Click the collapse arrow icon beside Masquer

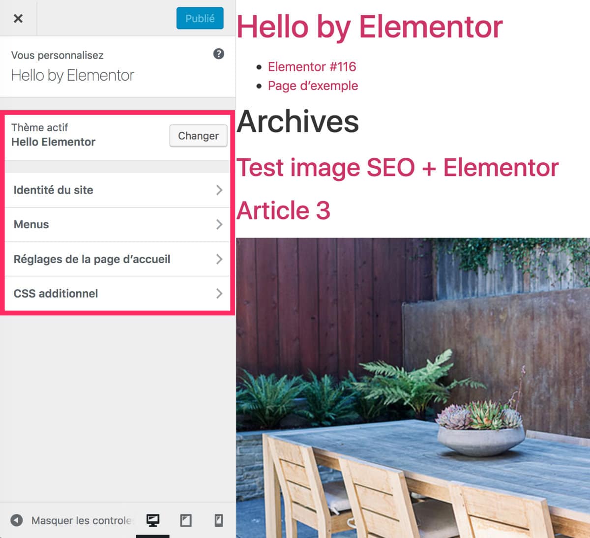pos(17,520)
